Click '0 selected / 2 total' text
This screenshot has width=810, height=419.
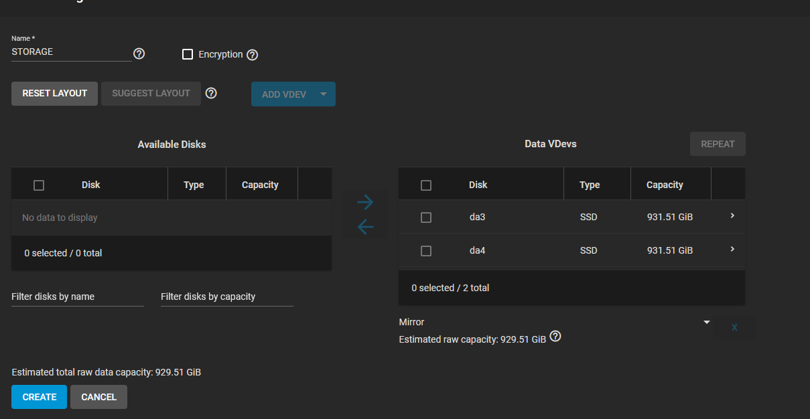450,288
